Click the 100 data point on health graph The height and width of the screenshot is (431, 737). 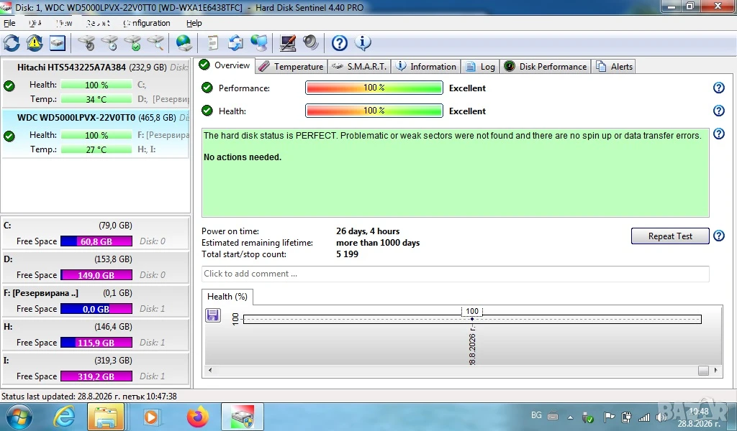[472, 319]
